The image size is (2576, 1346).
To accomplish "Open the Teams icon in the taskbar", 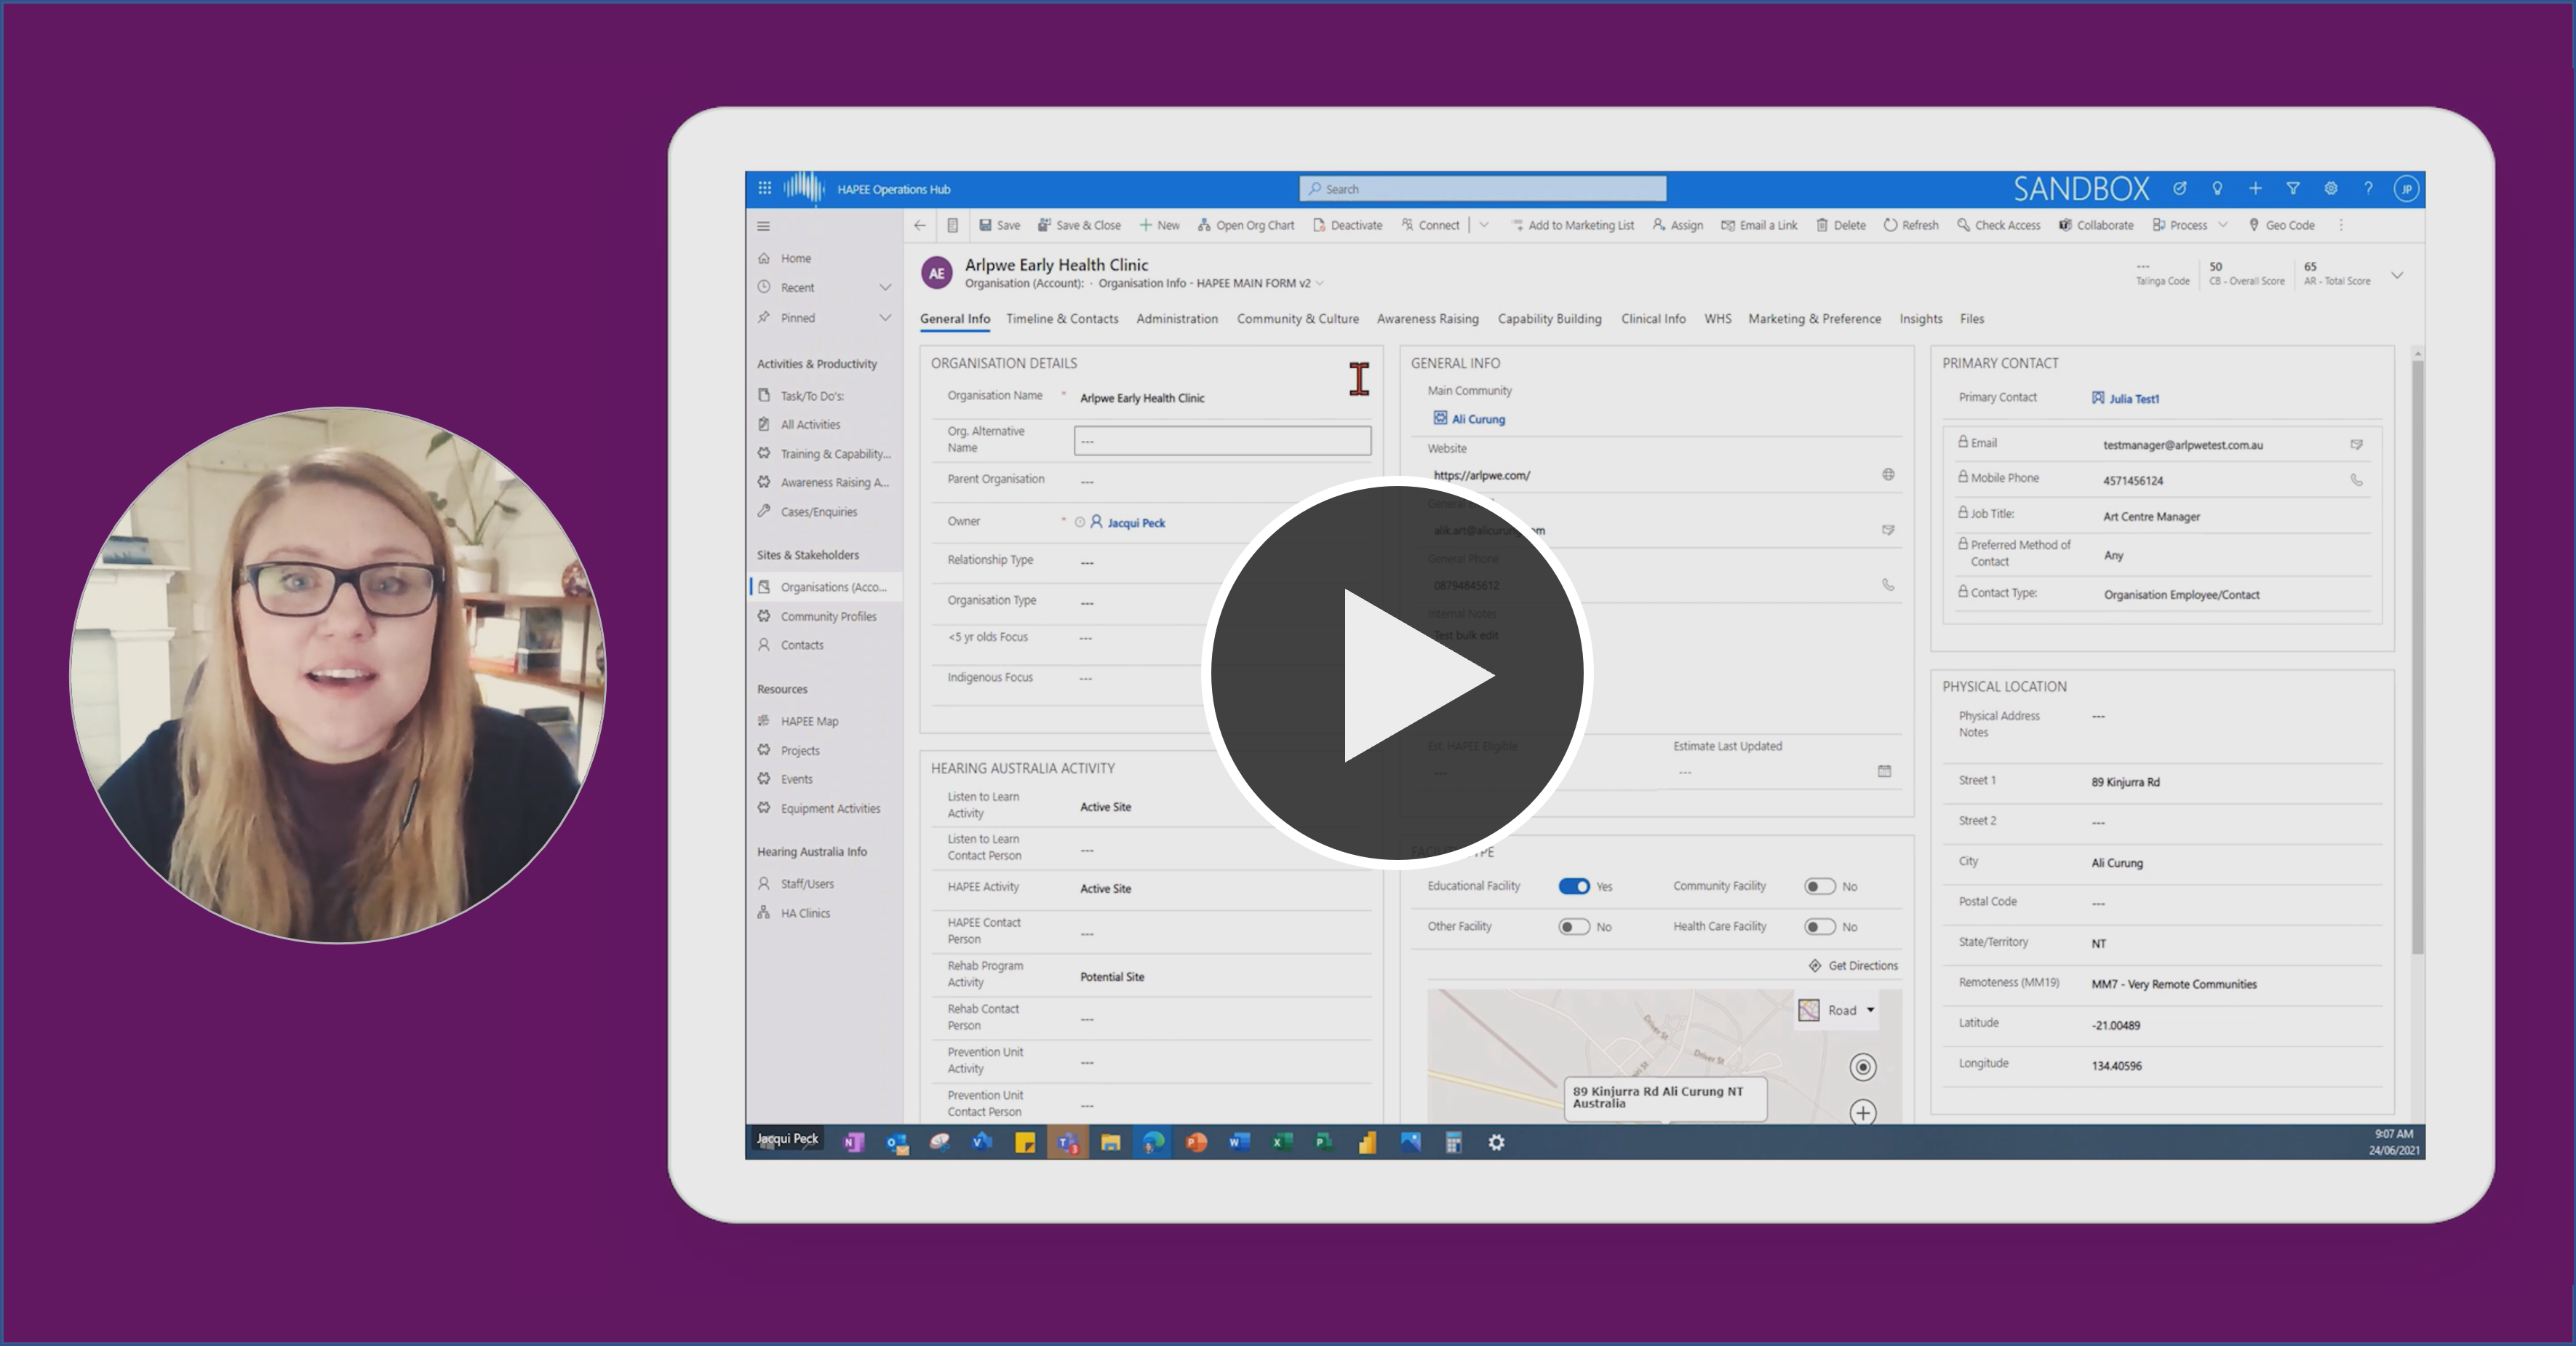I will [x=1068, y=1142].
